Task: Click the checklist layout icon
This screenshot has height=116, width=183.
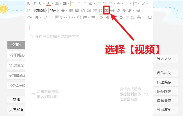Action: (133, 17)
